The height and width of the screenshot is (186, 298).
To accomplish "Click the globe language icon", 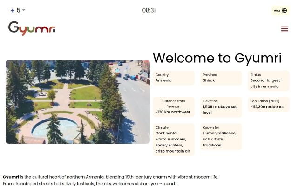I will coord(284,10).
